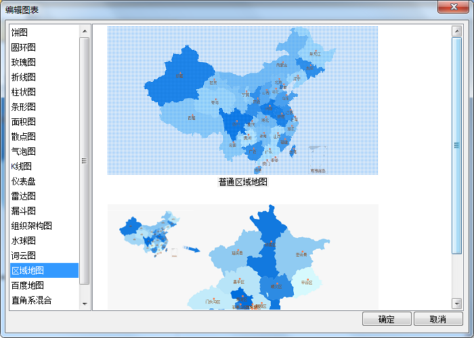Select 直角系混合 chart option
Screen dimensions: 474x338
[31, 300]
